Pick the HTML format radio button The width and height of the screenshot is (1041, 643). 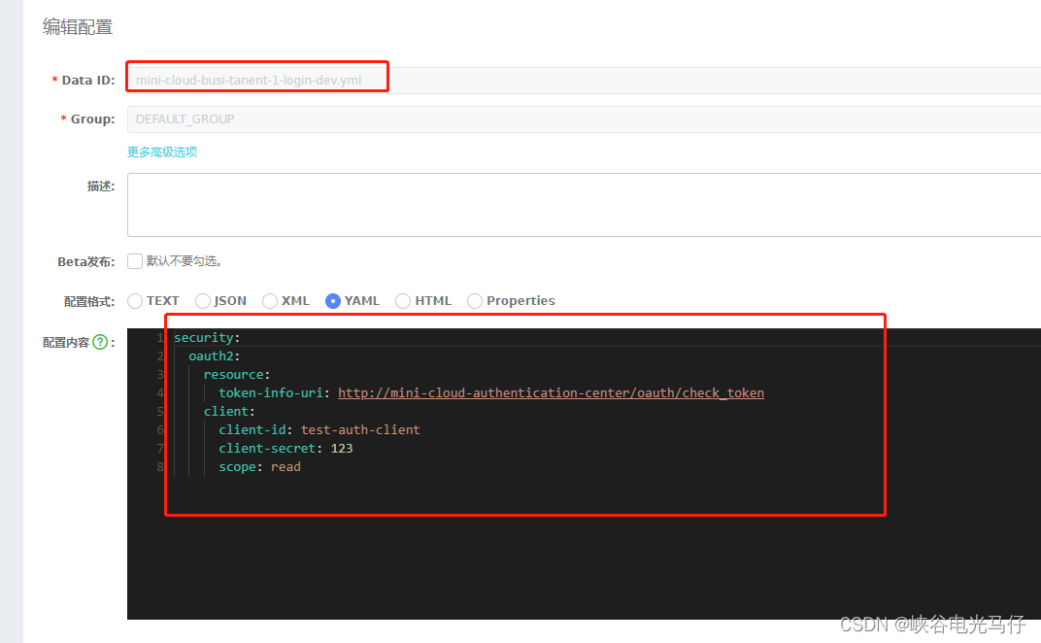pyautogui.click(x=403, y=301)
